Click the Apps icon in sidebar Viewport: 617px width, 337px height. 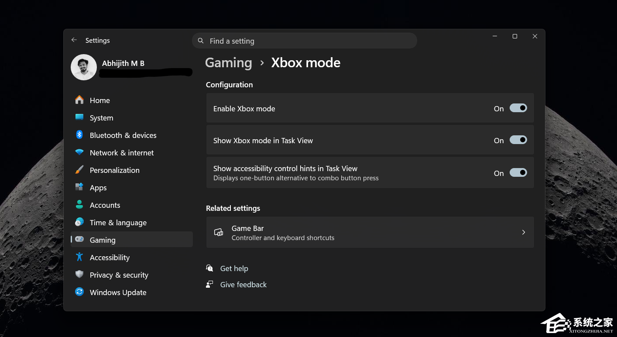(x=79, y=187)
